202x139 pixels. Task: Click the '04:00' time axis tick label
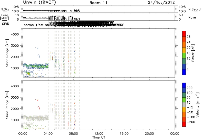point(48,133)
